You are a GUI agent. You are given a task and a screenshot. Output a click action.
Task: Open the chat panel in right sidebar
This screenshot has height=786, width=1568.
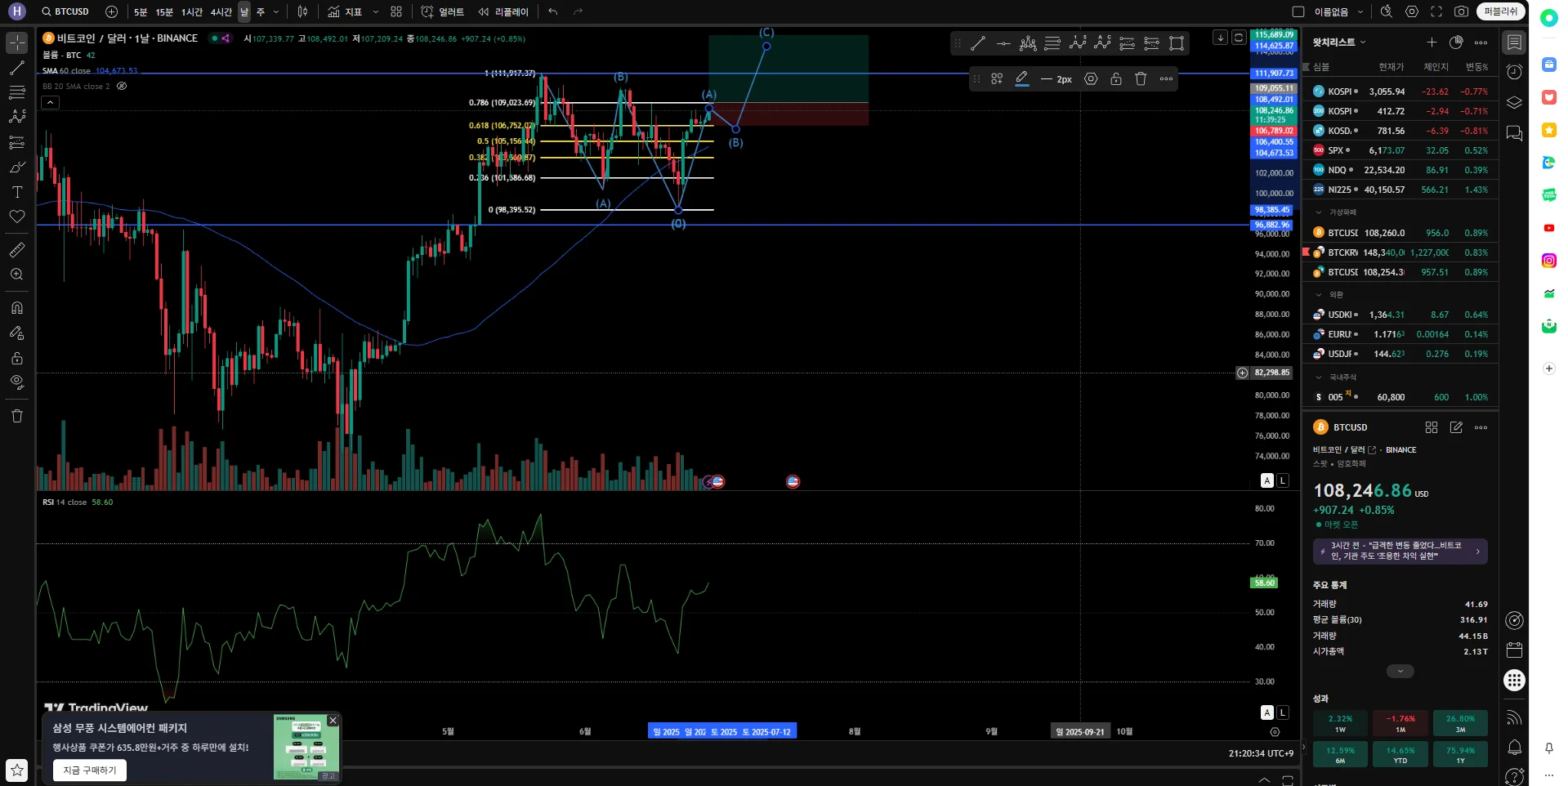point(1514,133)
